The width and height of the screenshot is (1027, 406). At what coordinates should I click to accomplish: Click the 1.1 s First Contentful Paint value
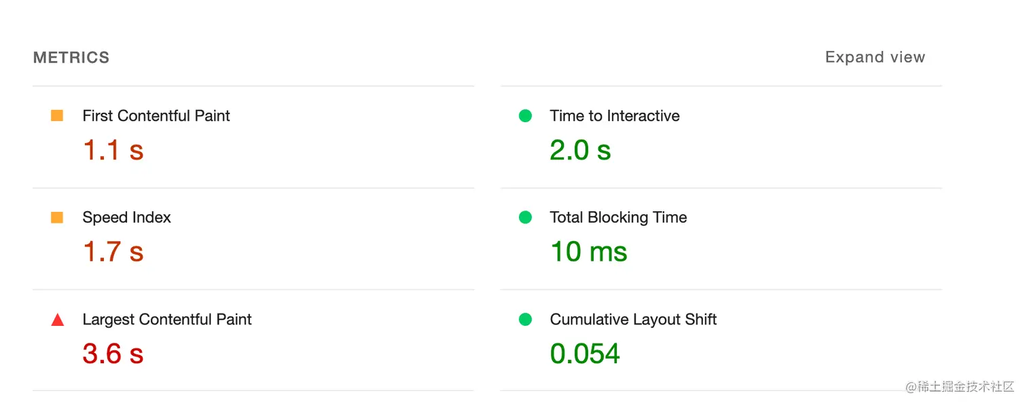113,150
